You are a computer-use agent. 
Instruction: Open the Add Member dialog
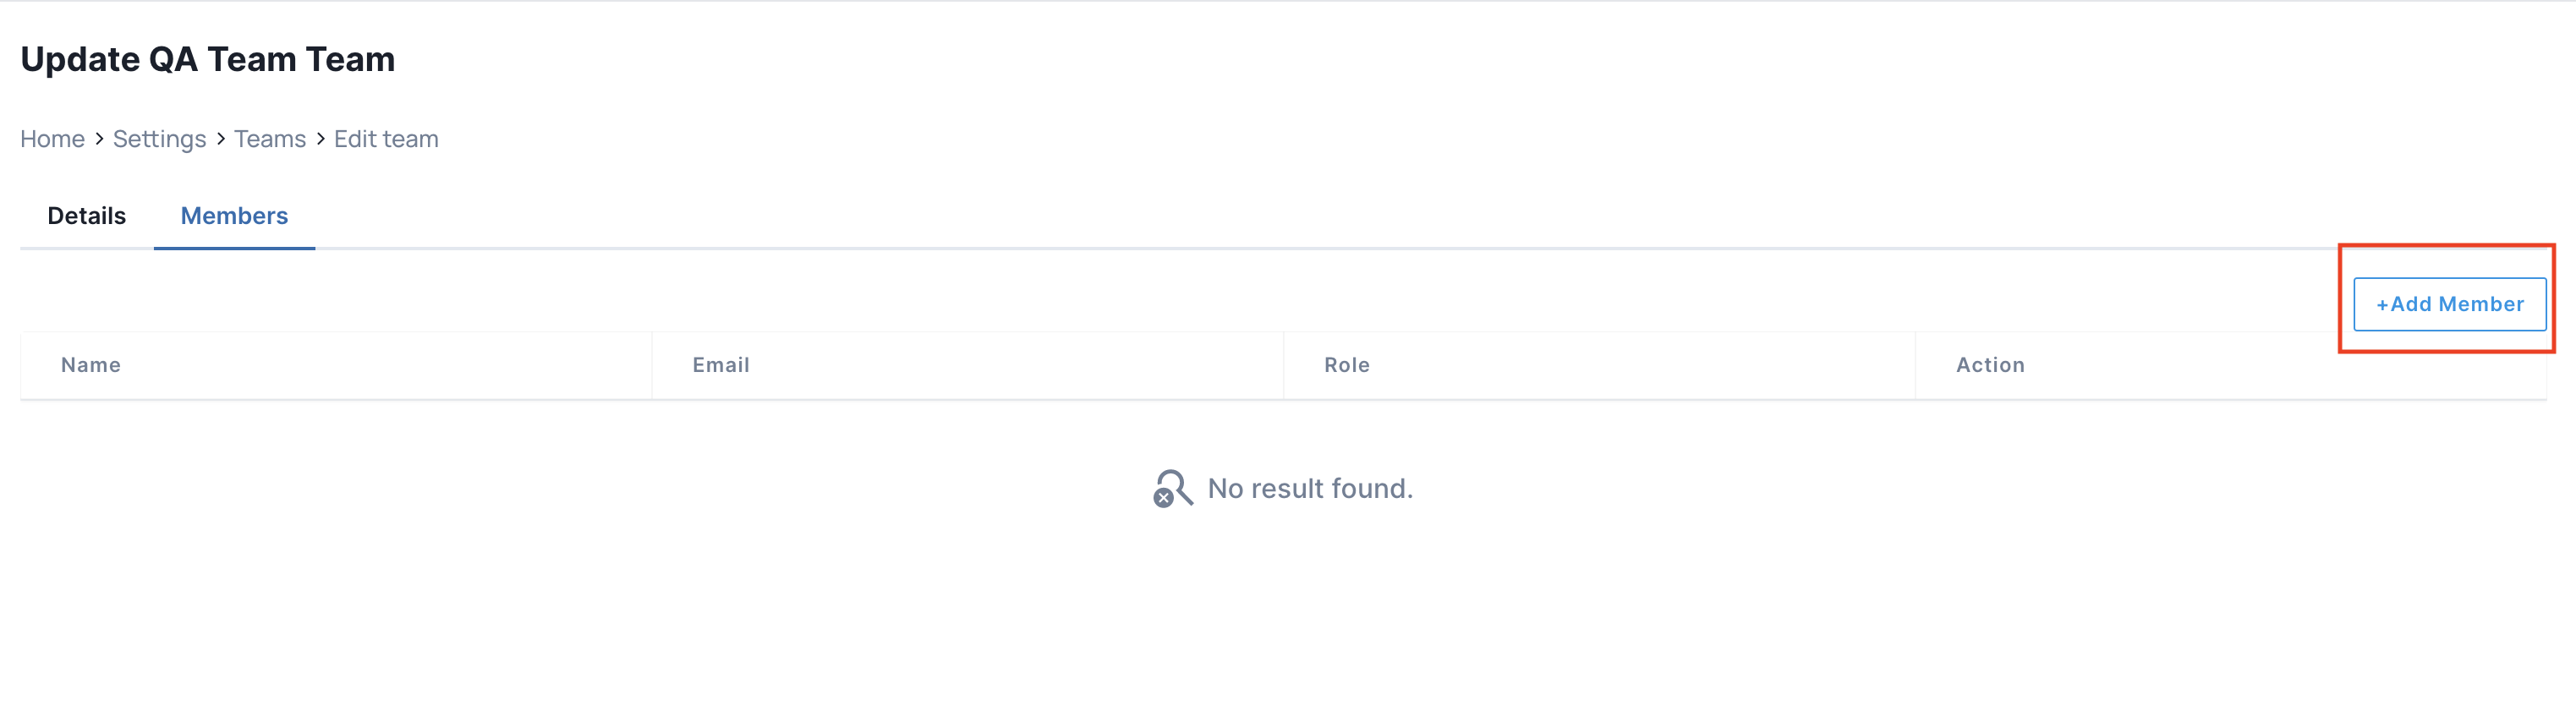[2449, 304]
